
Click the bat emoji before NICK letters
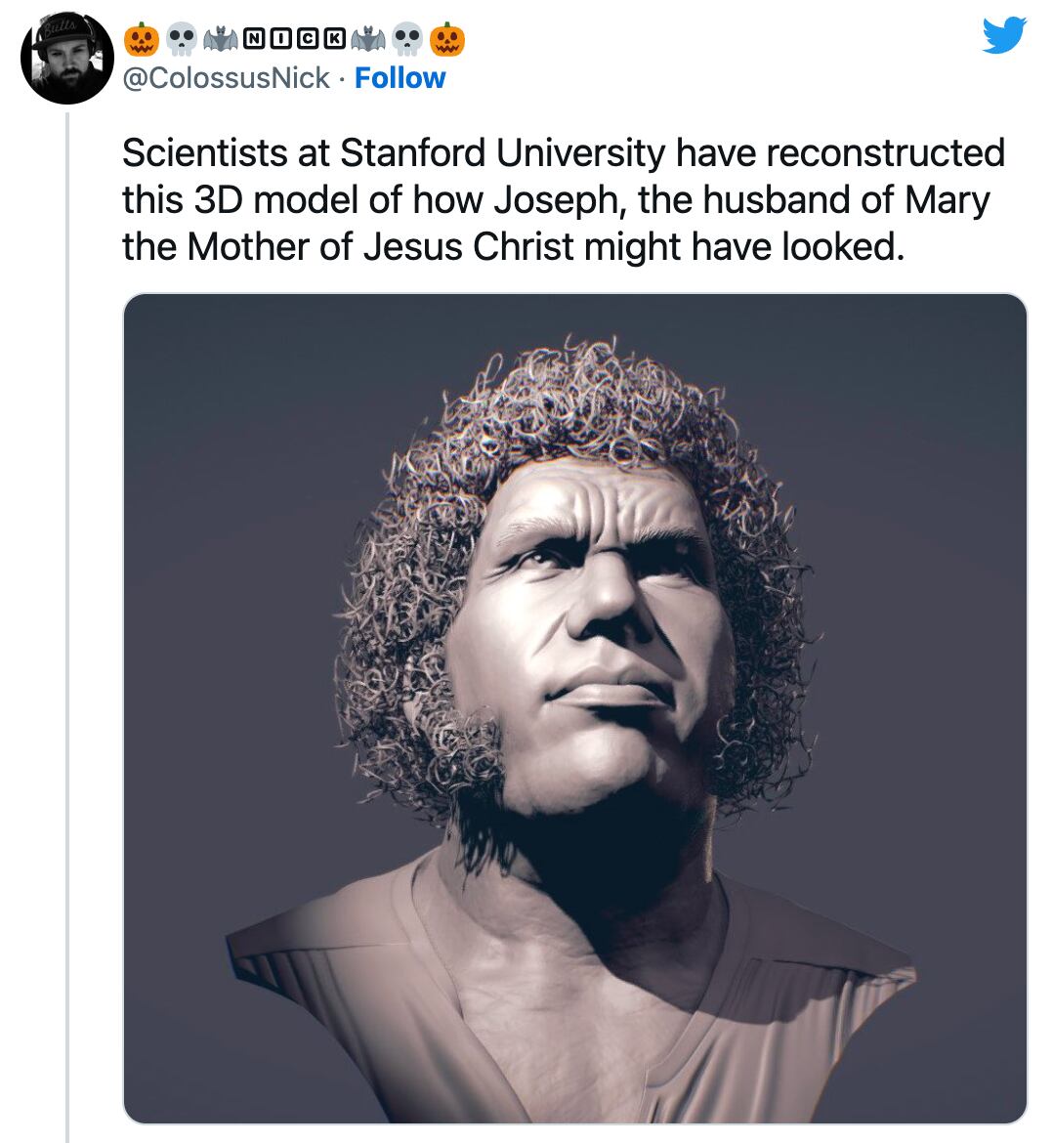coord(219,40)
